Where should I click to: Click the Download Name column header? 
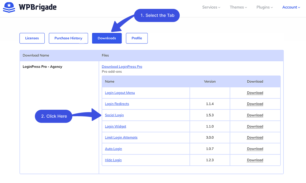(36, 55)
